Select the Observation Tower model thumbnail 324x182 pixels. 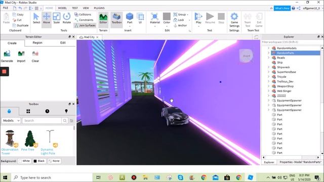(x=10, y=138)
